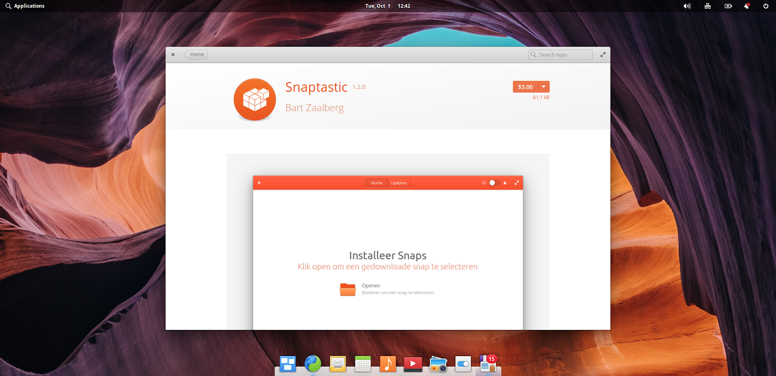Click the version 1.2.0 label
The width and height of the screenshot is (776, 376).
[x=359, y=87]
